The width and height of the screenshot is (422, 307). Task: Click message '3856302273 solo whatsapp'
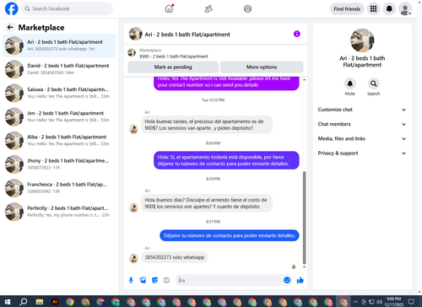point(175,257)
